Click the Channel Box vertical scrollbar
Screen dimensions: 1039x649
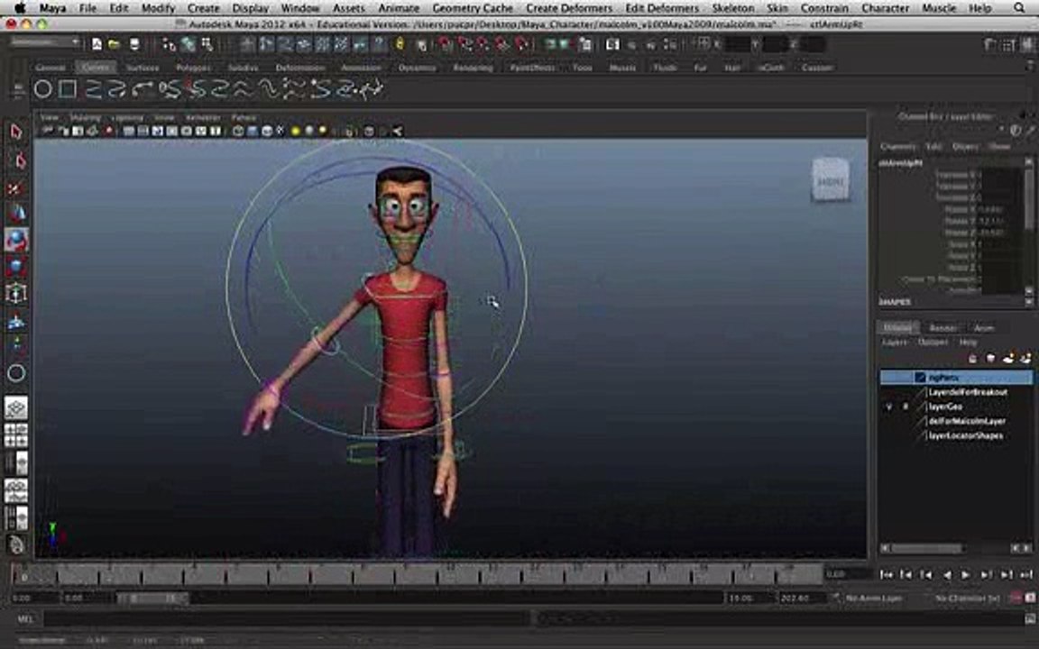pyautogui.click(x=1028, y=197)
